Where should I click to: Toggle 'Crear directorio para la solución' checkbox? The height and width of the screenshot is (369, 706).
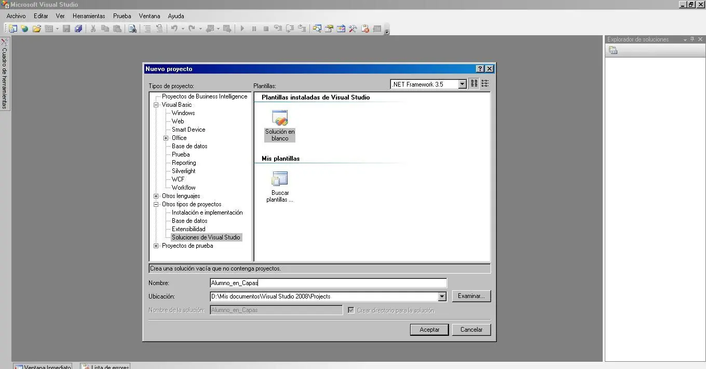coord(351,310)
